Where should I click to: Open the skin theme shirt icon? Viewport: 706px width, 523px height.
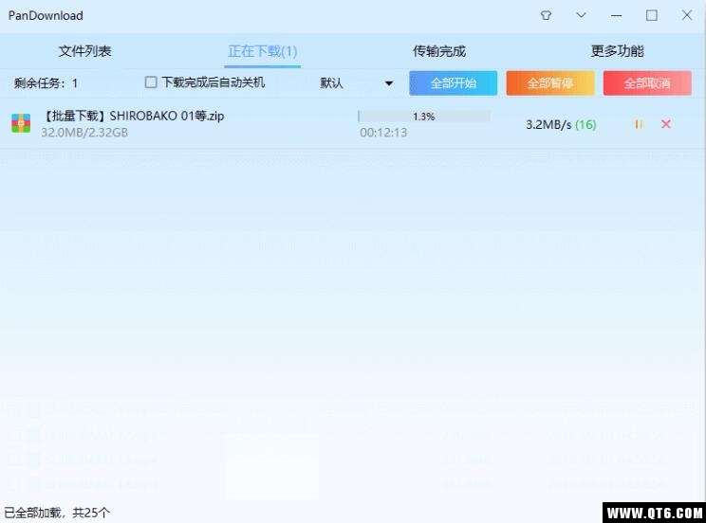click(x=546, y=15)
